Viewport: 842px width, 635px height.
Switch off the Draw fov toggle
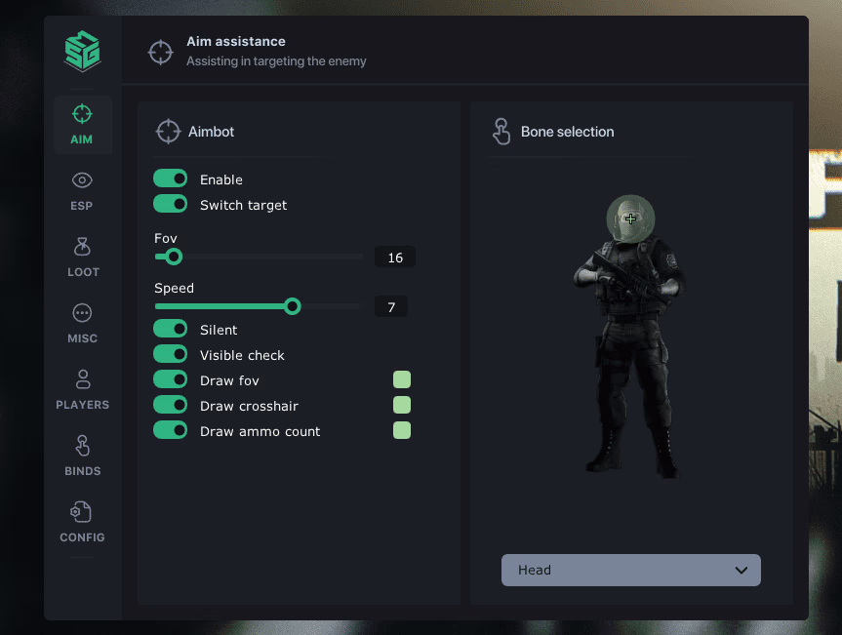point(170,379)
